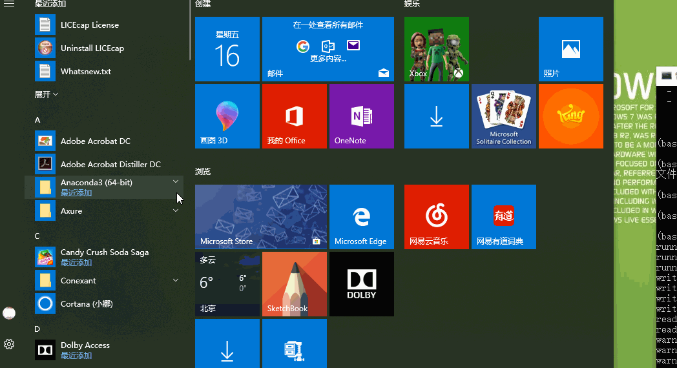Open the 我的 Office tile
This screenshot has width=677, height=368.
[295, 116]
